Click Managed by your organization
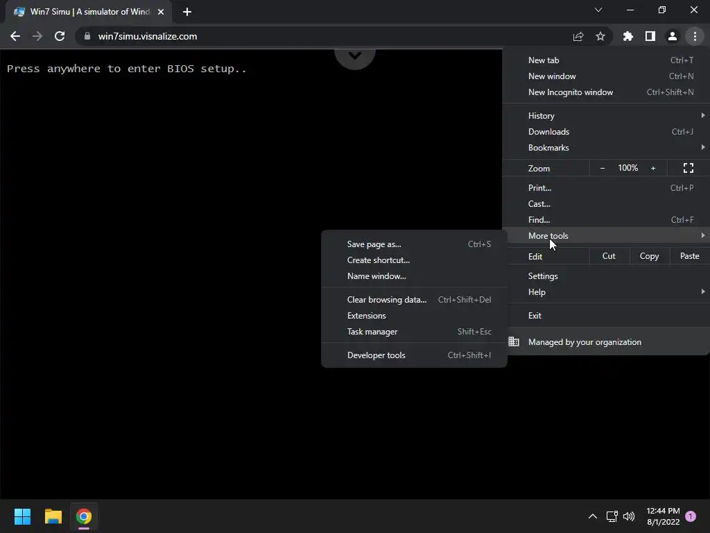The width and height of the screenshot is (710, 533). click(606, 341)
